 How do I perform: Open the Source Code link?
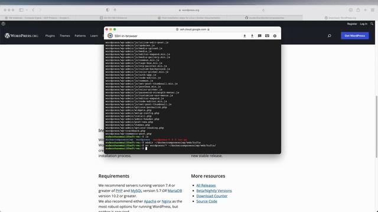tap(207, 201)
